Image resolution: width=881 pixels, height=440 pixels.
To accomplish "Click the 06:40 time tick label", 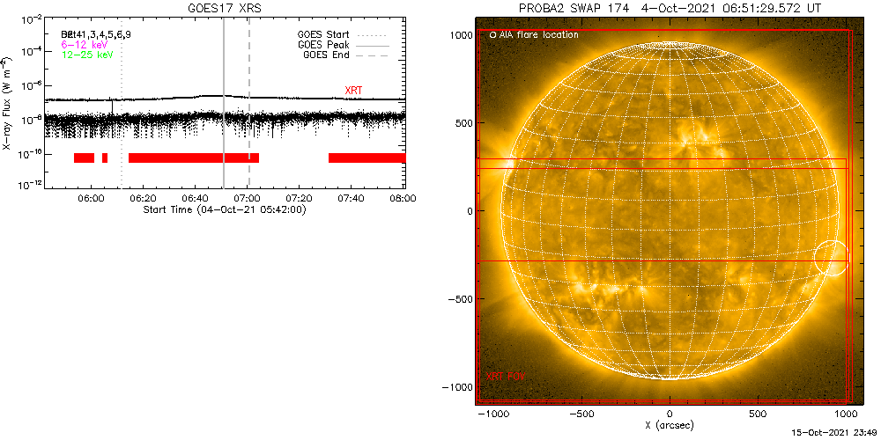I will [195, 198].
